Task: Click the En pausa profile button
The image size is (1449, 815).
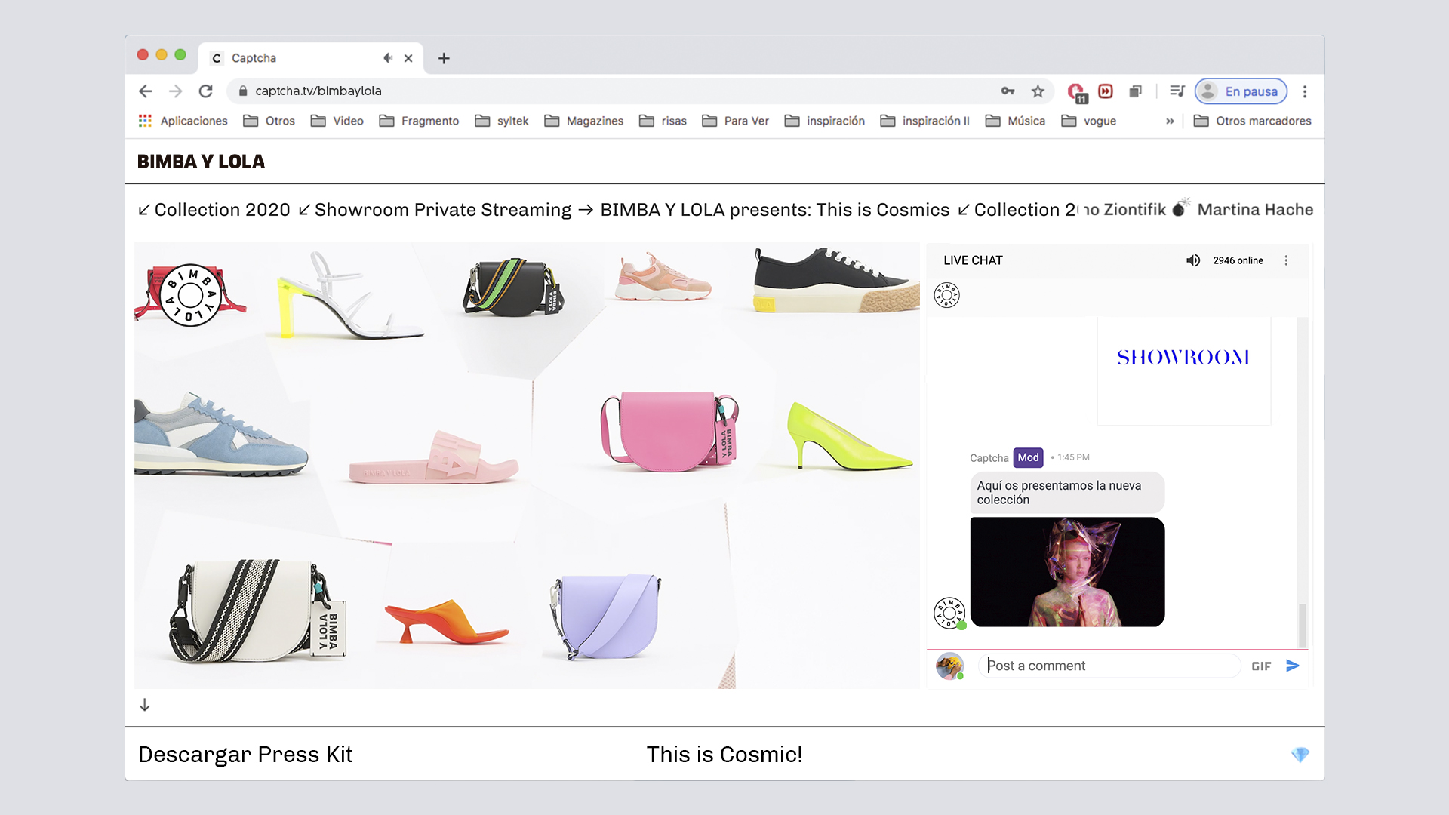Action: pos(1241,91)
